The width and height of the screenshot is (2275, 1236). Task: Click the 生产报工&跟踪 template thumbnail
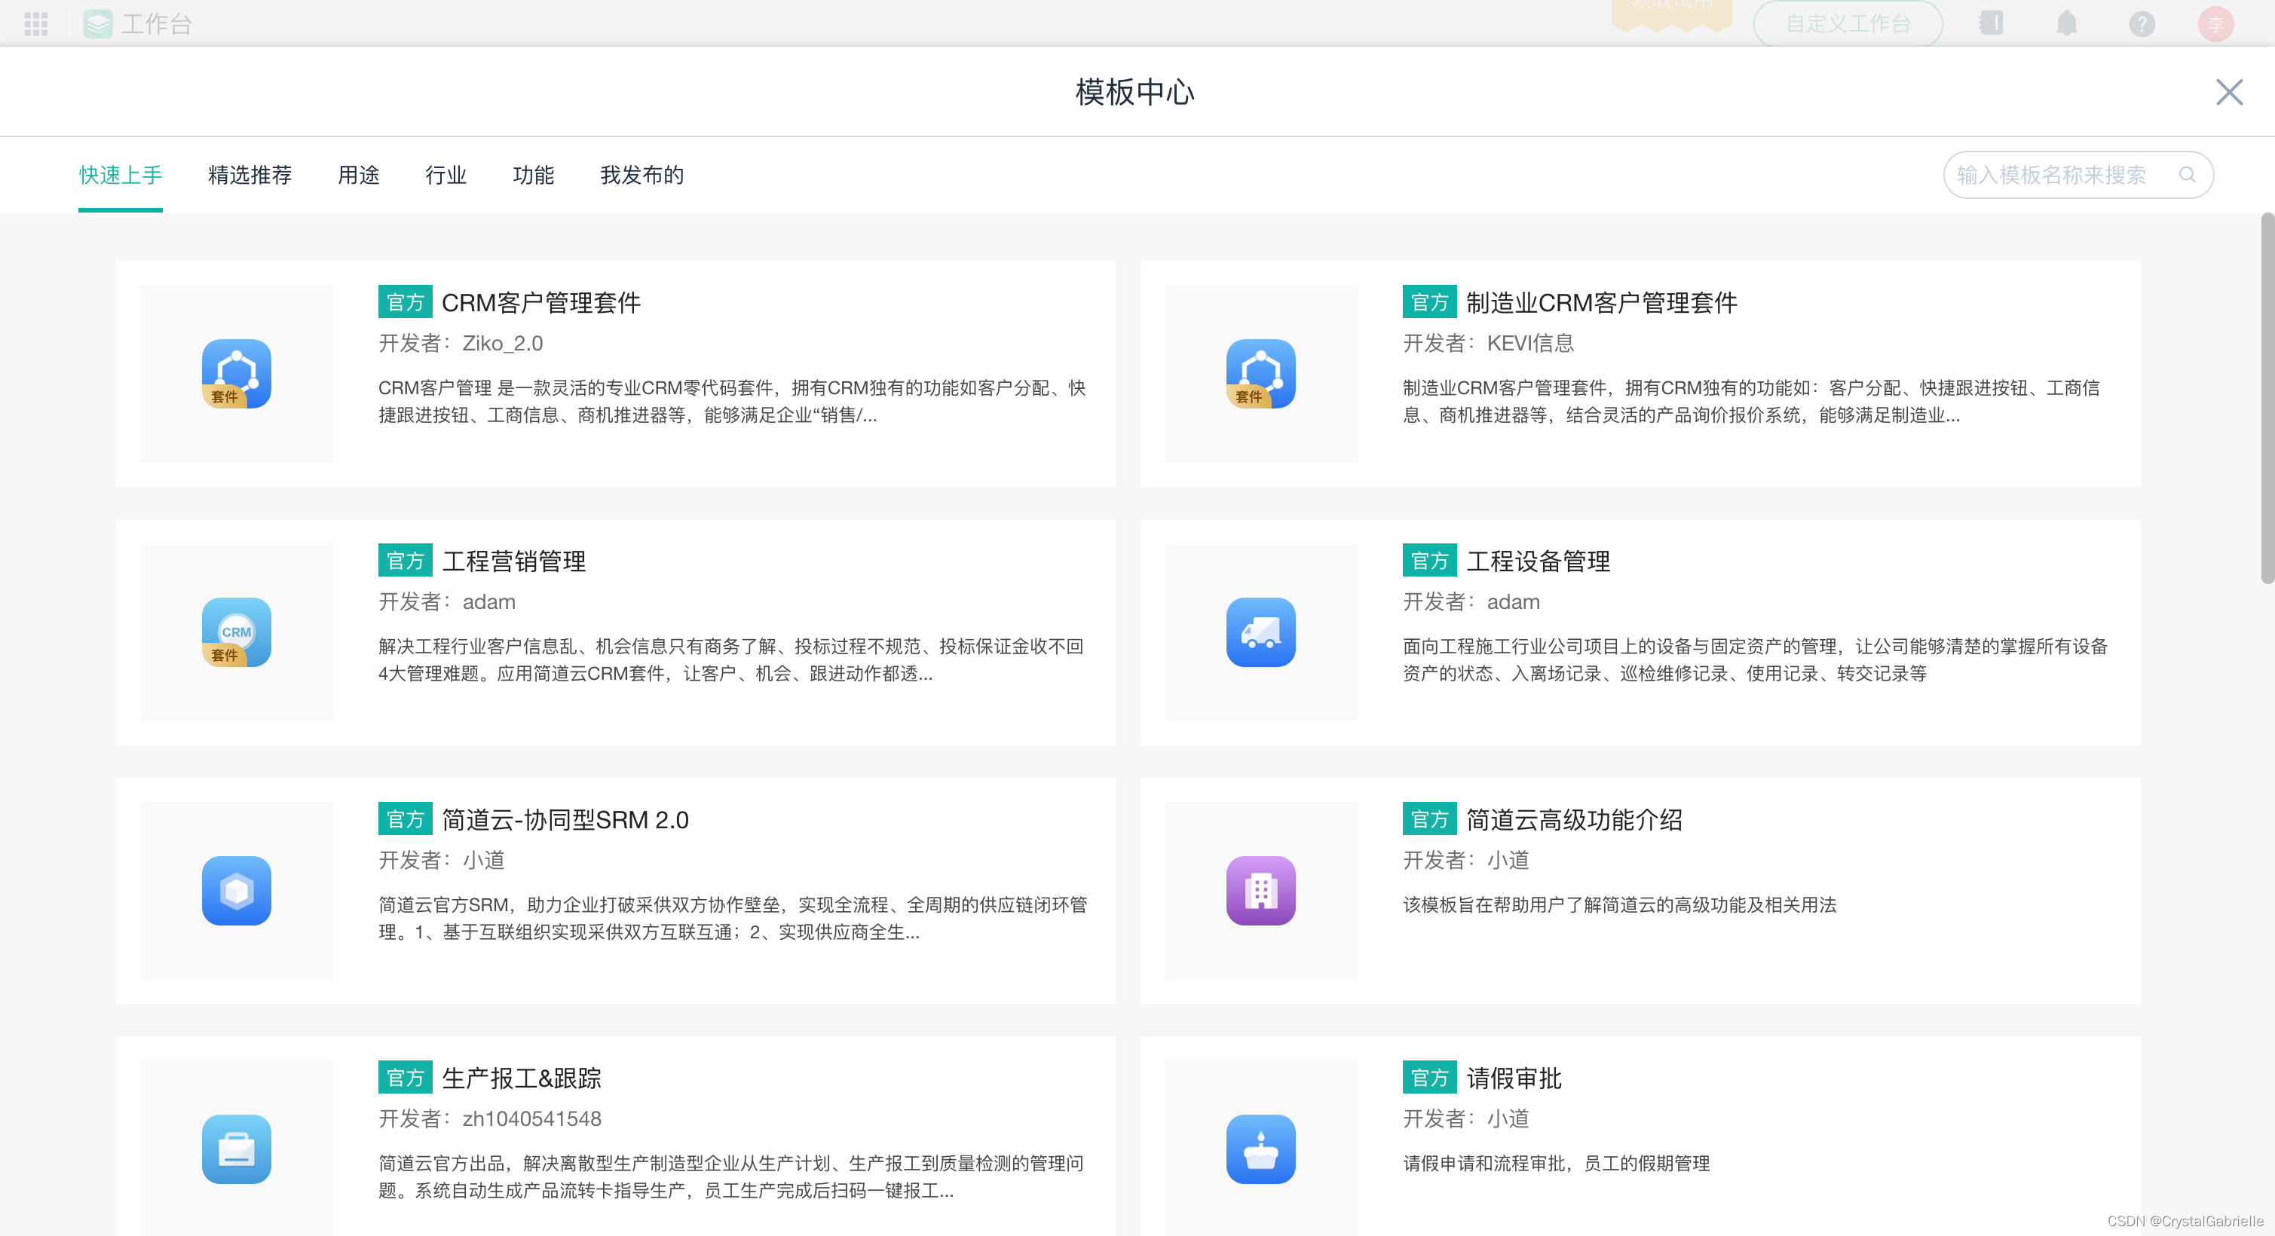tap(236, 1149)
